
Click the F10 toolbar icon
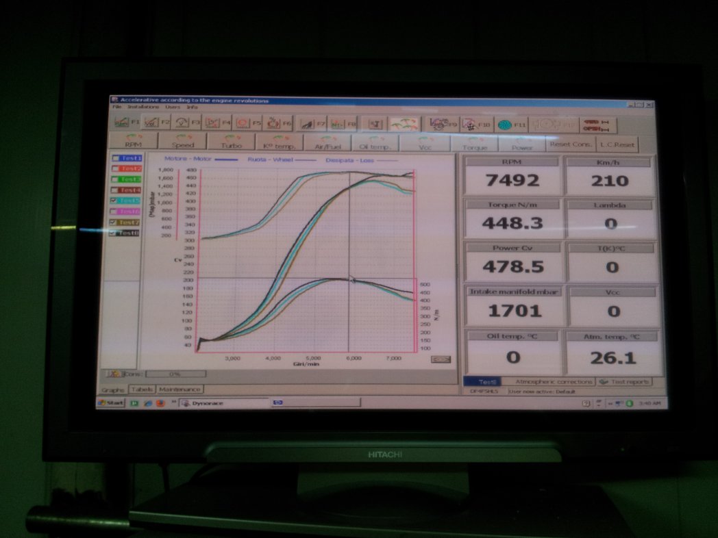(471, 125)
